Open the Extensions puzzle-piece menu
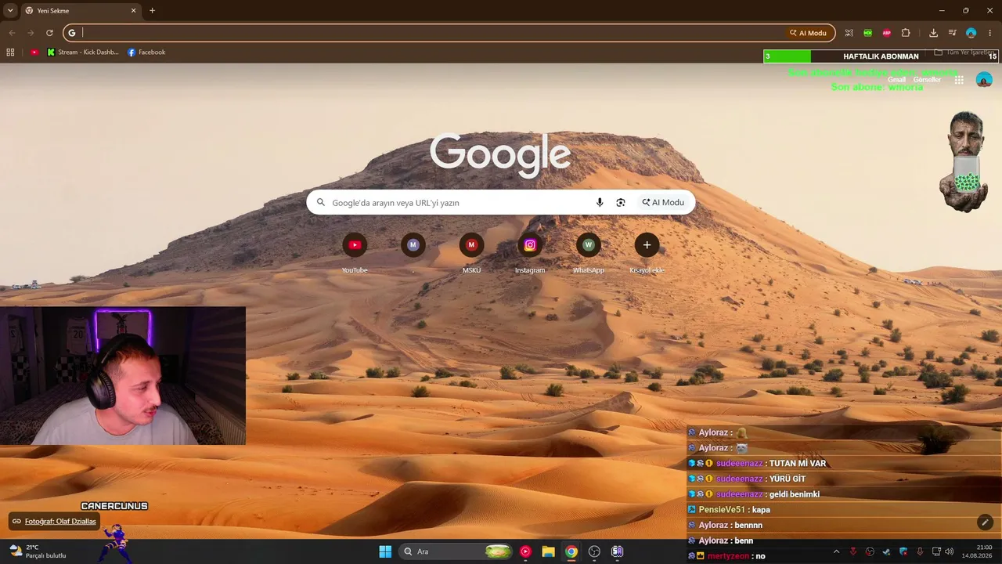The width and height of the screenshot is (1002, 564). pyautogui.click(x=906, y=33)
